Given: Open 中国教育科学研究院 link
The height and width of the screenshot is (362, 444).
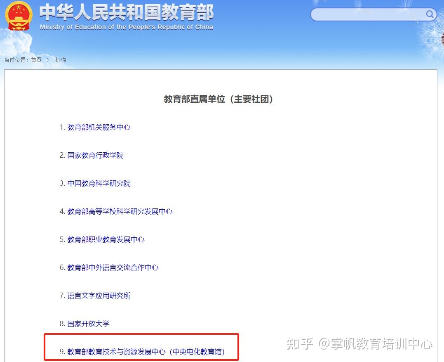Looking at the screenshot, I should click(99, 183).
